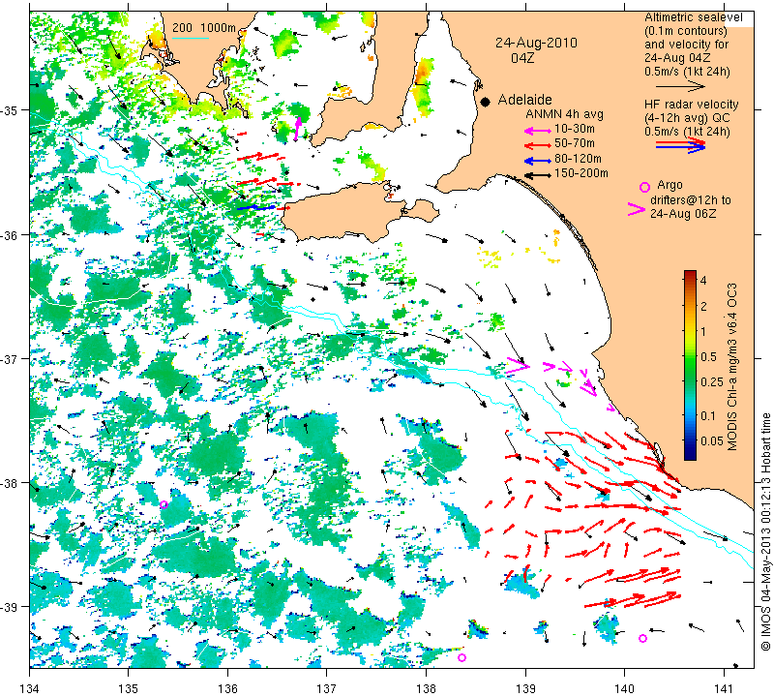Viewport: 774px width, 697px height.
Task: Click the black 150-200m legend arrow
Action: 537,175
